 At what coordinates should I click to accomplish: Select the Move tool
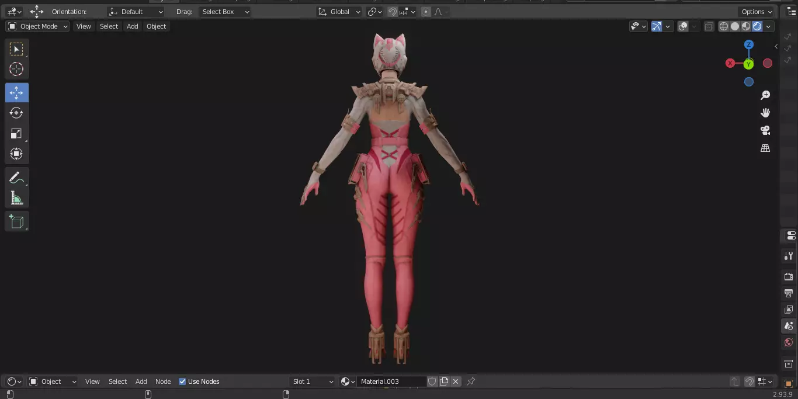point(16,93)
